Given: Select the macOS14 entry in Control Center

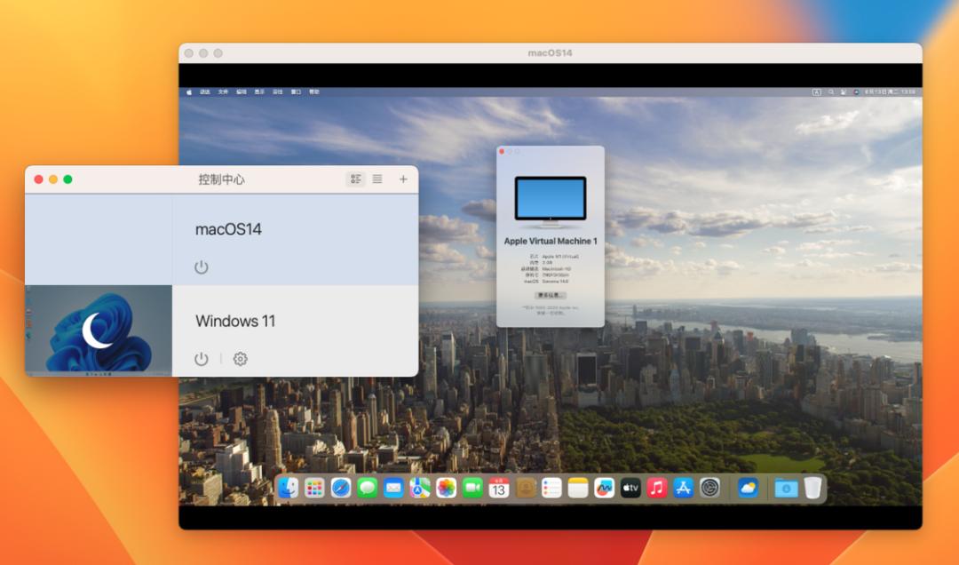Looking at the screenshot, I should click(221, 239).
